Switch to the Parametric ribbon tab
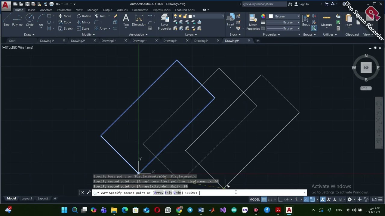This screenshot has height=216, width=385. (64, 10)
